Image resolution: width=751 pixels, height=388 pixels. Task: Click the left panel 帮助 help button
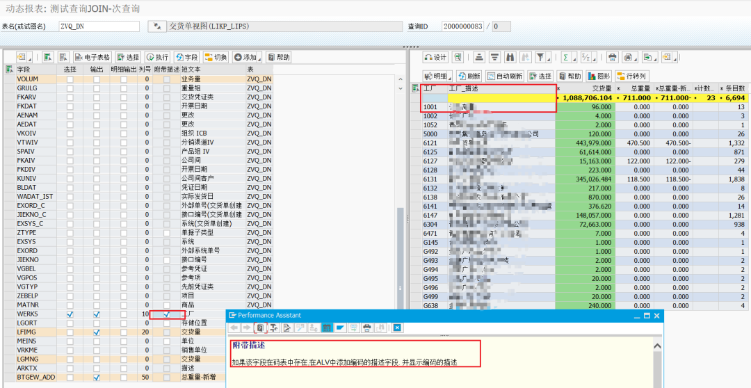[279, 58]
